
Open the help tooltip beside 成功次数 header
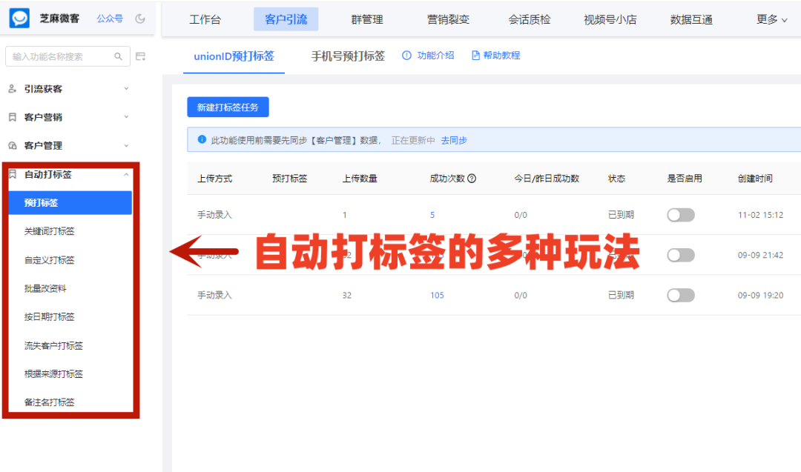click(x=473, y=178)
